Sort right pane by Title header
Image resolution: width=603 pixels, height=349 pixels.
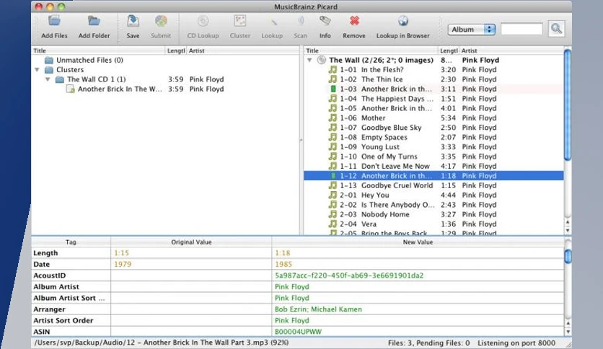(371, 50)
